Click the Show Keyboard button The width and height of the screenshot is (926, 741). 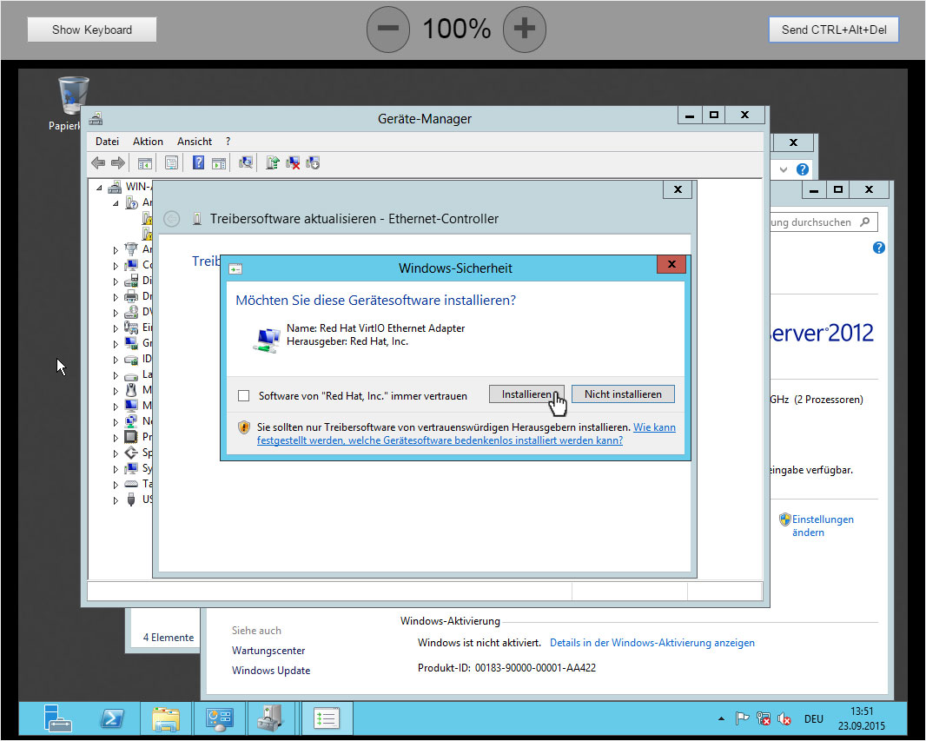click(92, 30)
